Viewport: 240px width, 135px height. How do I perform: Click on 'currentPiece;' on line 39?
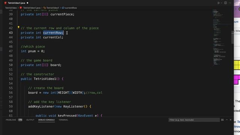pyautogui.click(x=62, y=14)
